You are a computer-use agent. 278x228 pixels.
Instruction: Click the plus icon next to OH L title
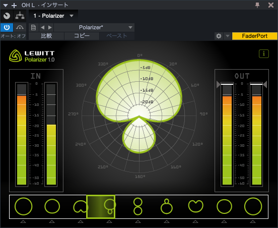pyautogui.click(x=14, y=6)
